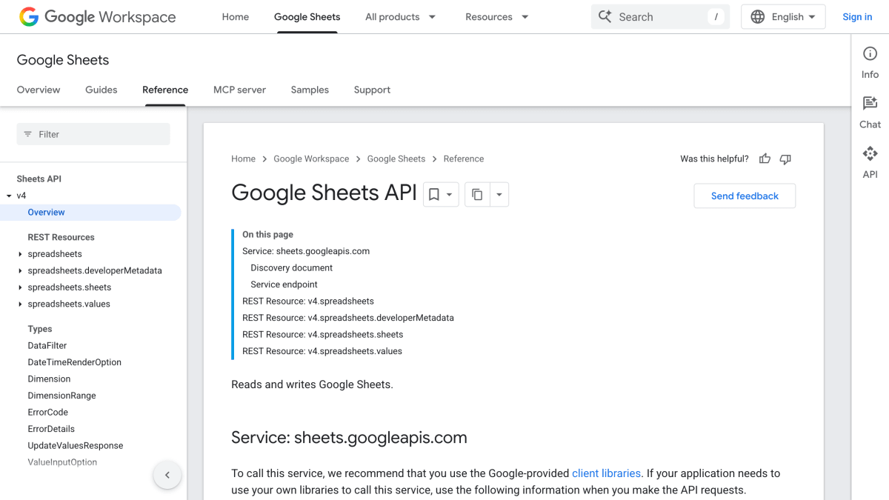This screenshot has width=889, height=500.
Task: Expand the spreadsheets.values tree node
Action: coord(20,304)
